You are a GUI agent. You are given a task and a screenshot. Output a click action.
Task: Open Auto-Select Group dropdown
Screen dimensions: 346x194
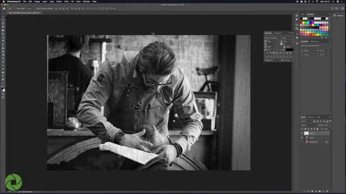[30, 9]
